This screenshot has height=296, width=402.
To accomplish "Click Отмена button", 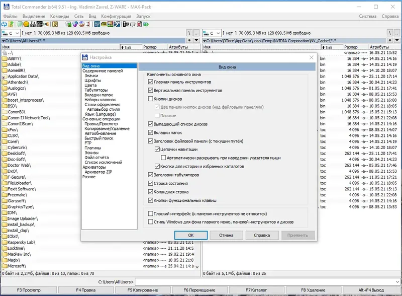I will click(x=226, y=235).
